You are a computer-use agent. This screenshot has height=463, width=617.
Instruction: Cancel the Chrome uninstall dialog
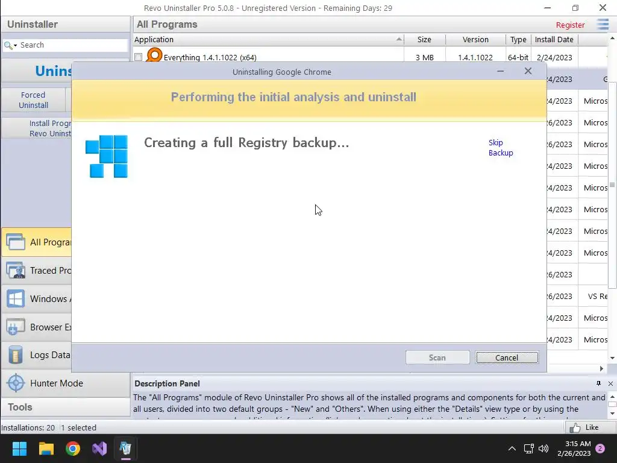click(x=507, y=357)
